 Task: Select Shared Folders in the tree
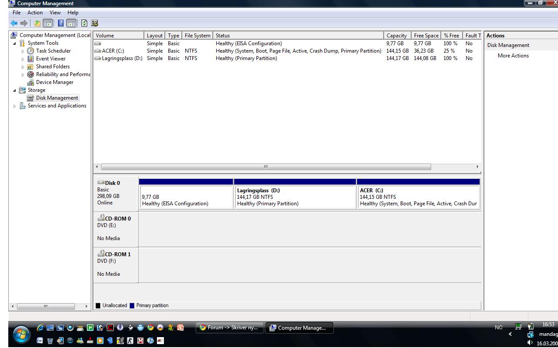(53, 67)
